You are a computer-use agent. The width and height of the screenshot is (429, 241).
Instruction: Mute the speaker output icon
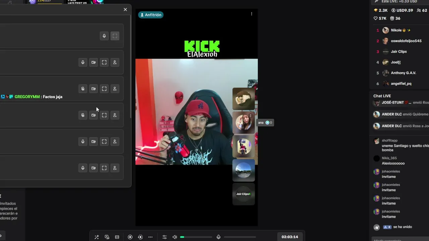(175, 237)
